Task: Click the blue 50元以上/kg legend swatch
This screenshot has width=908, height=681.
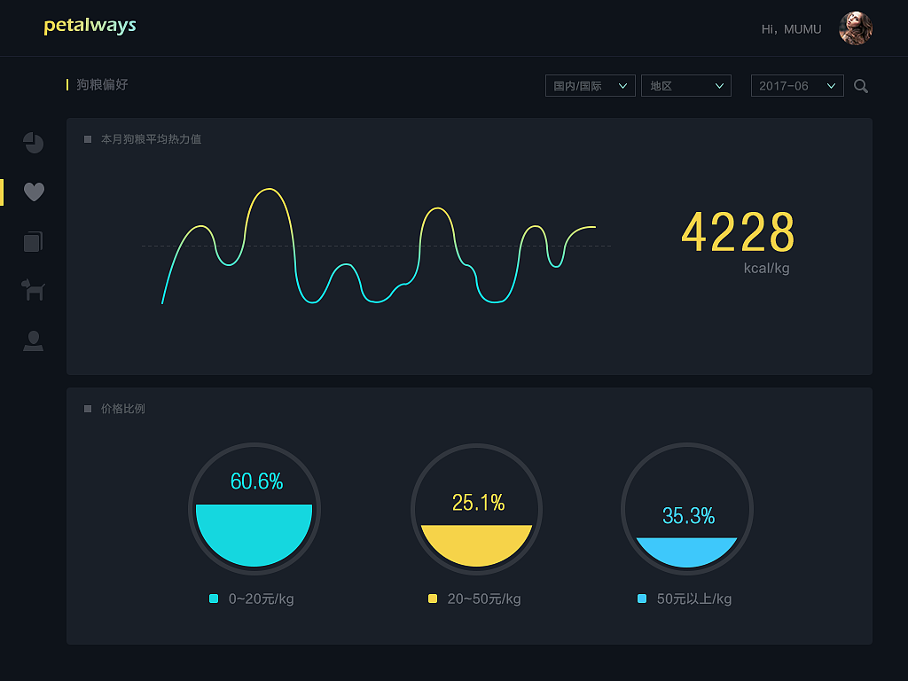Action: click(x=642, y=599)
